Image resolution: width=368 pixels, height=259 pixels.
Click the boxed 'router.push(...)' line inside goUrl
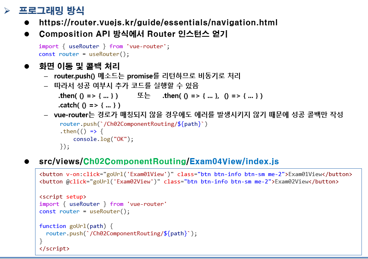click(x=121, y=234)
